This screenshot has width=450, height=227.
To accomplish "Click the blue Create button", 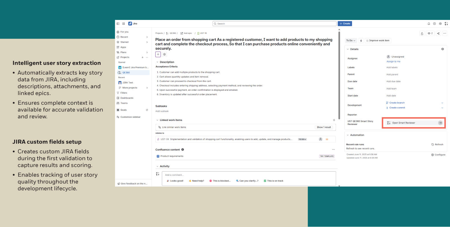I will pos(345,24).
